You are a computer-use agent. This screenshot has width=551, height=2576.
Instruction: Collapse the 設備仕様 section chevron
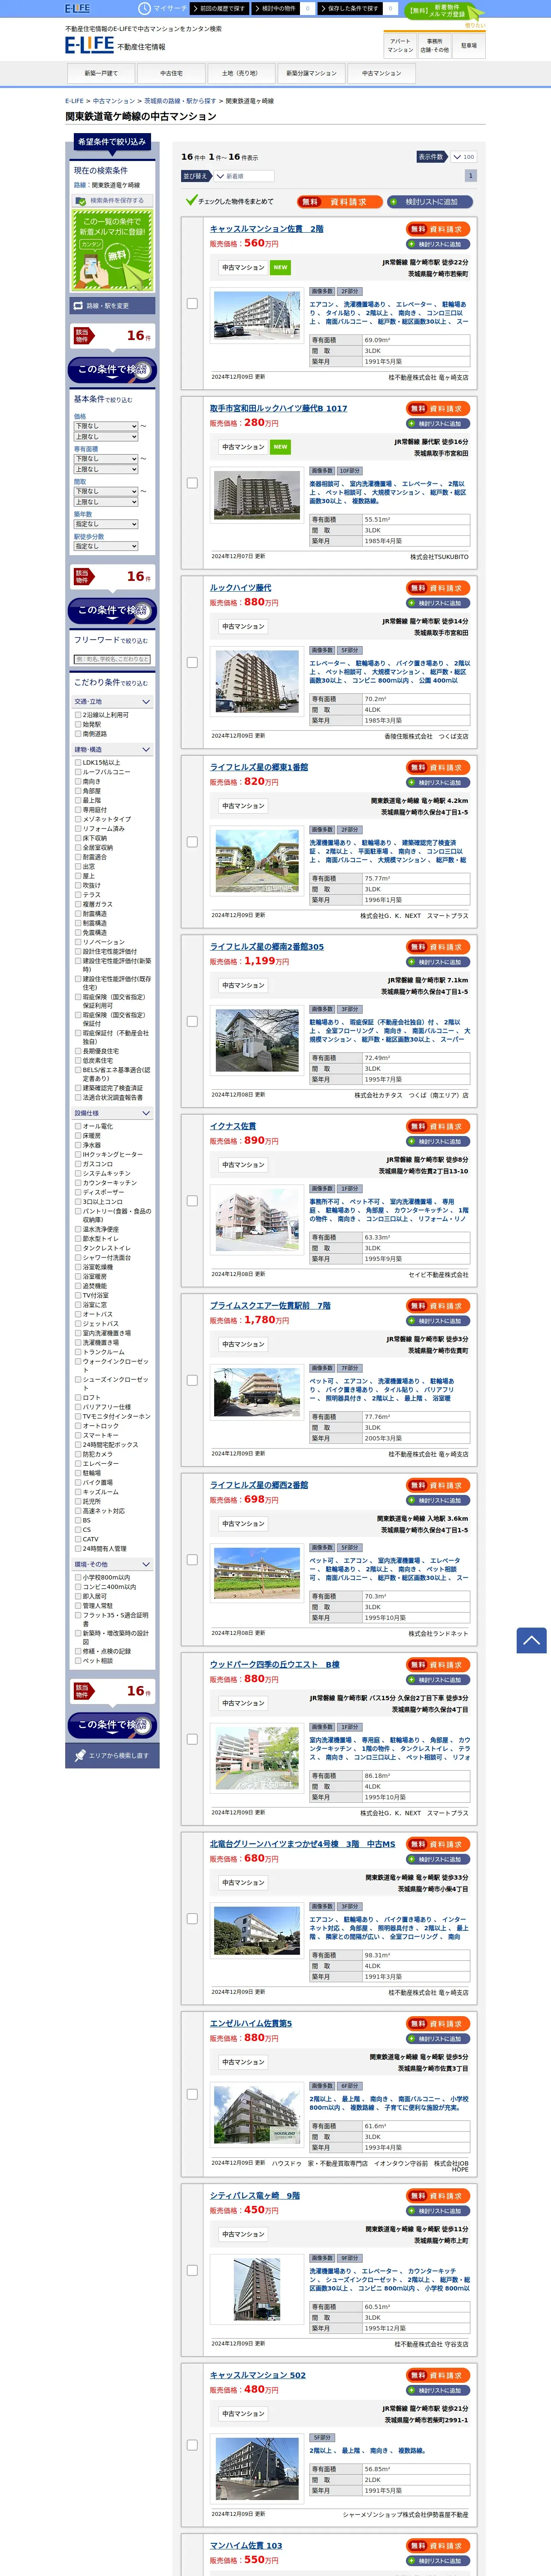click(146, 1113)
